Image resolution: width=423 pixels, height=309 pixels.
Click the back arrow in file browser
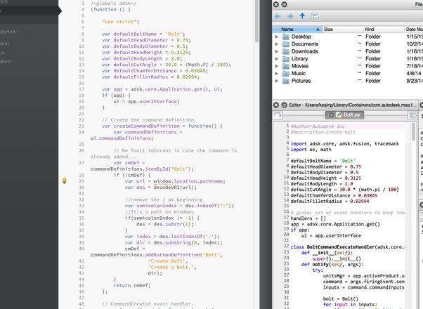[278, 15]
